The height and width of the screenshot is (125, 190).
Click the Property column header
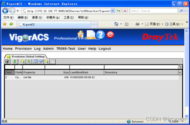pyautogui.click(x=33, y=73)
